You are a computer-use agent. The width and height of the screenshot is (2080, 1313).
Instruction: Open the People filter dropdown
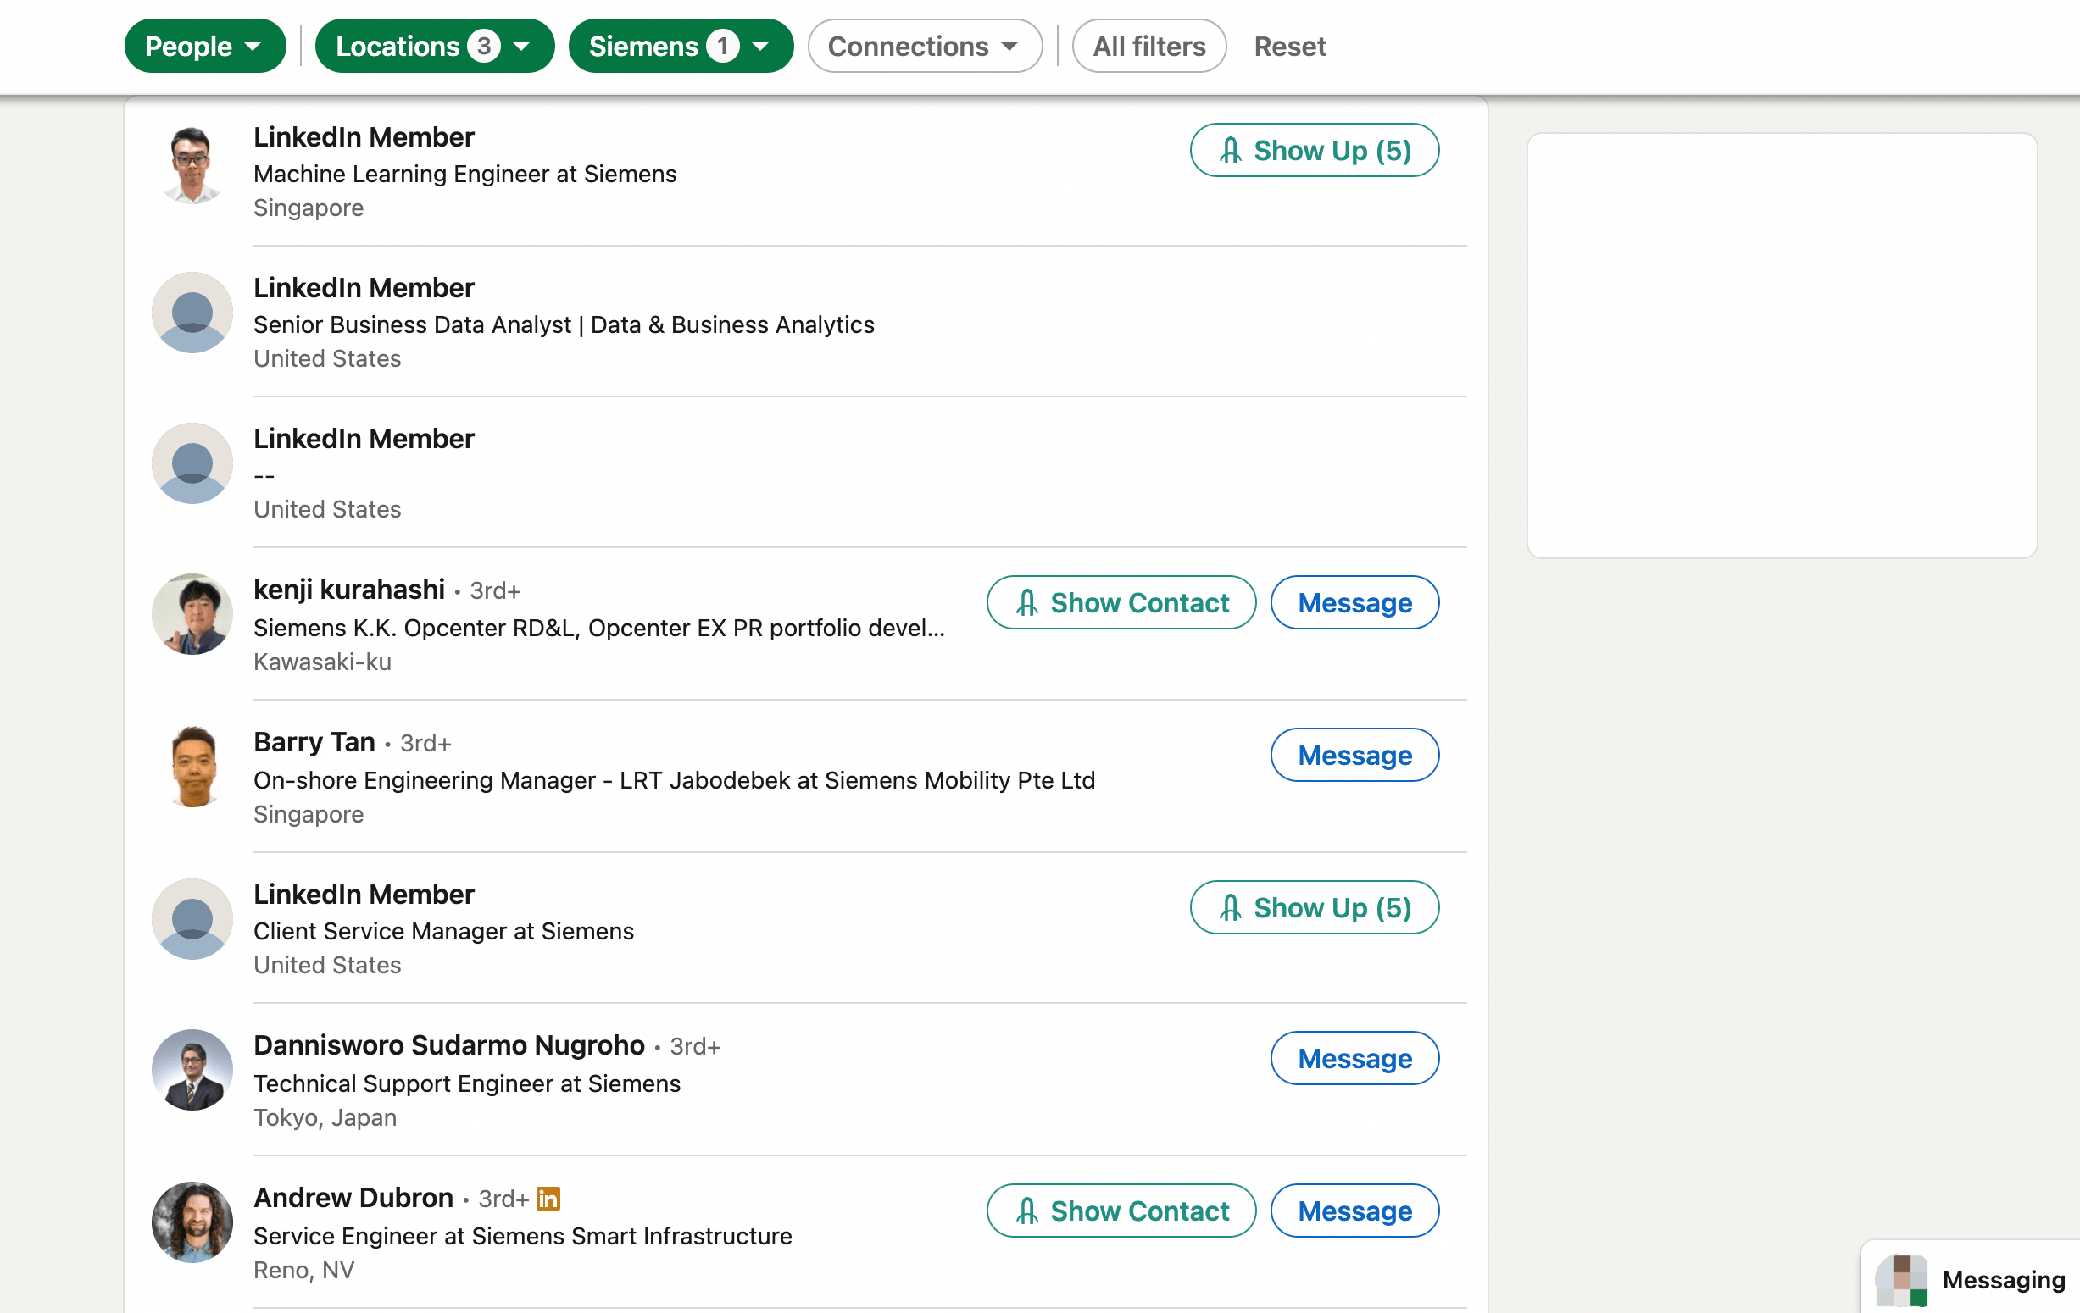pos(205,46)
